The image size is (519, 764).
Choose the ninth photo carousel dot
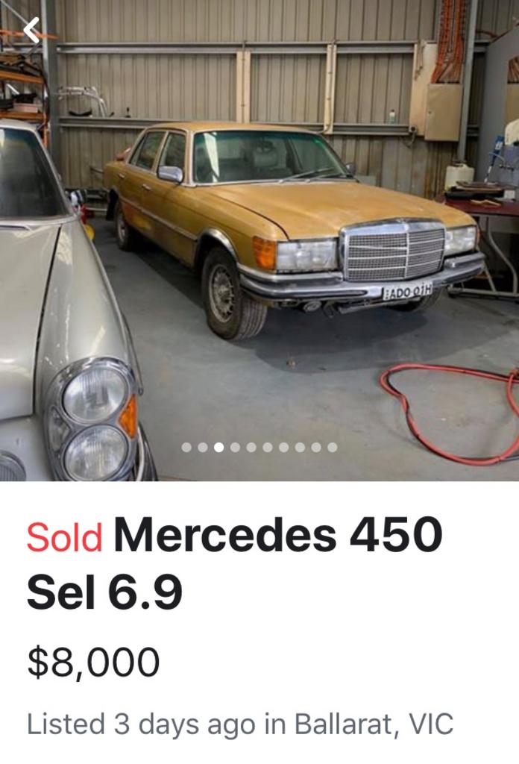[x=316, y=448]
